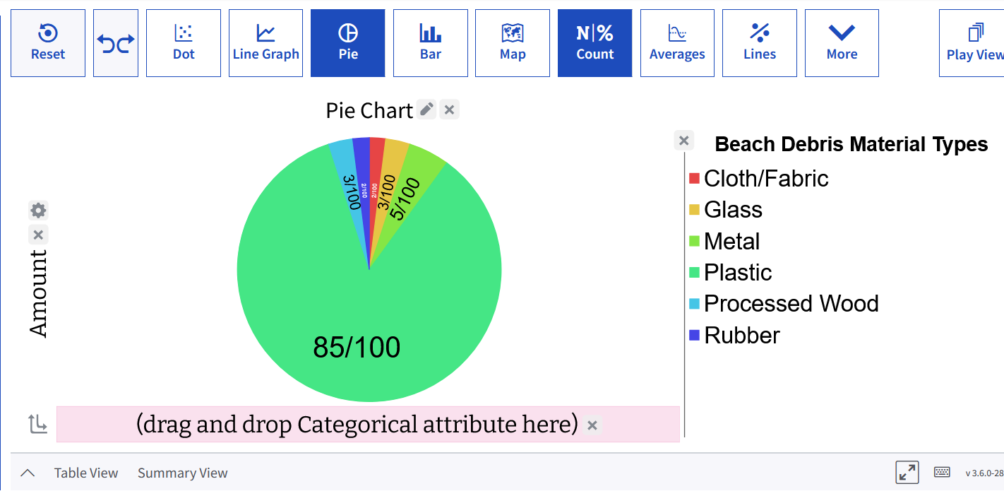Switch to Dot plot view
The width and height of the screenshot is (1004, 496).
click(x=184, y=43)
